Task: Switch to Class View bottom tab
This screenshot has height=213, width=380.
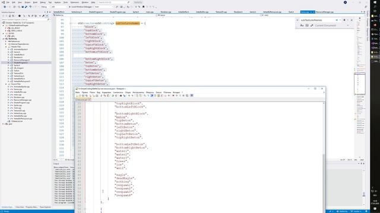Action: tap(20, 207)
